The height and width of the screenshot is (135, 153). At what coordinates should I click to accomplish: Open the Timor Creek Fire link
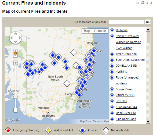click(x=126, y=54)
